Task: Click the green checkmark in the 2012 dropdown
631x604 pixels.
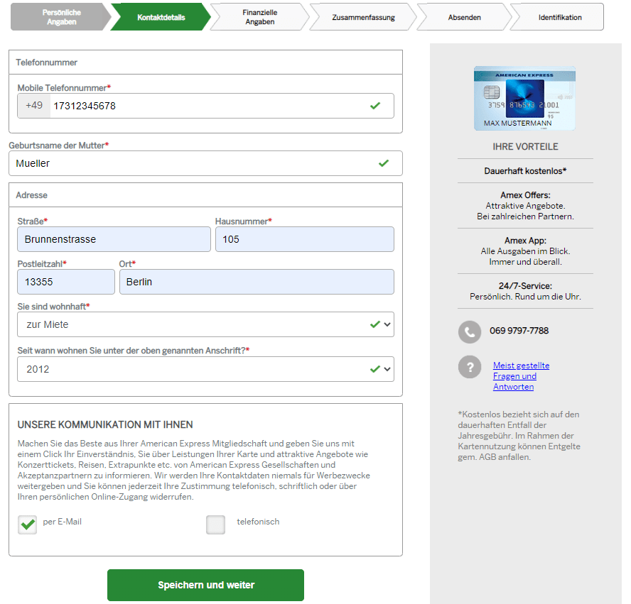Action: point(375,369)
